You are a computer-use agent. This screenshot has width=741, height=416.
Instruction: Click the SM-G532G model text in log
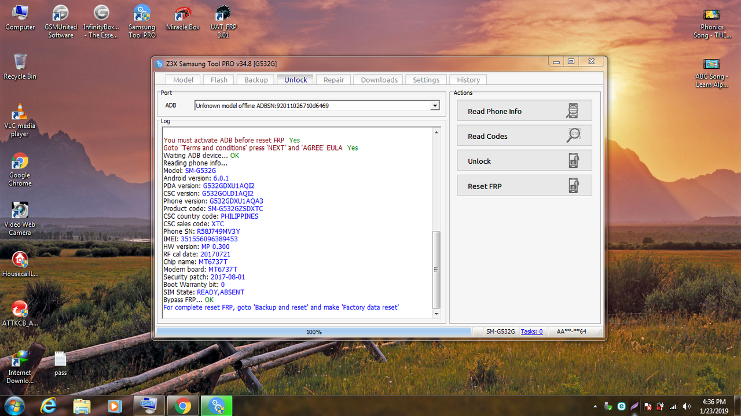pos(200,171)
